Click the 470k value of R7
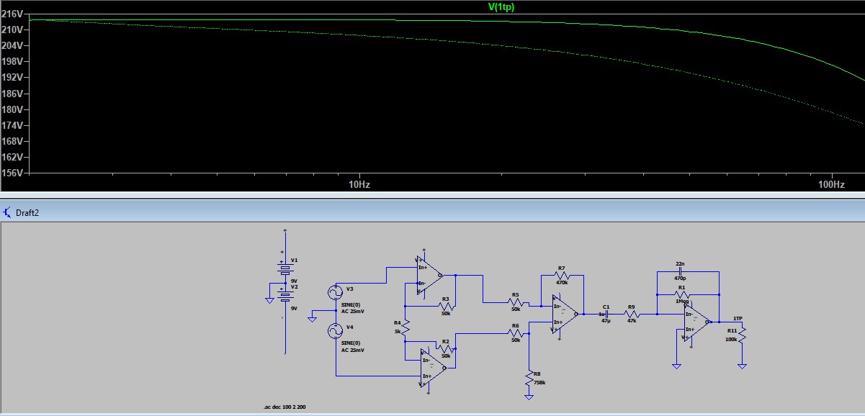Viewport: 865px width, 416px height. coord(562,283)
